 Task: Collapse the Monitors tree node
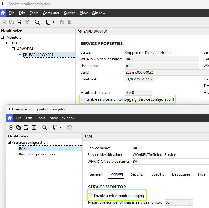click(x=3, y=37)
